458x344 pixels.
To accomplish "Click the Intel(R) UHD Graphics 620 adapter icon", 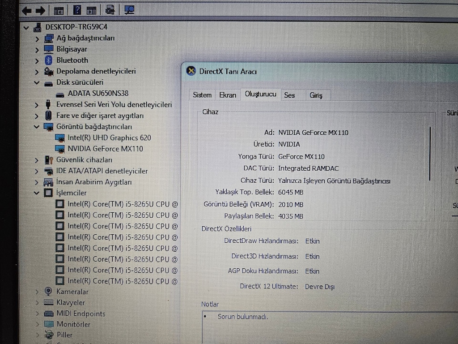I will click(60, 138).
